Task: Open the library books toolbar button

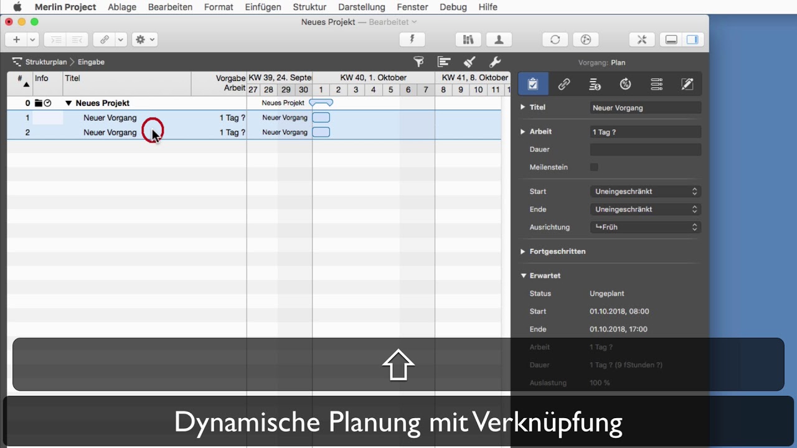Action: (468, 39)
